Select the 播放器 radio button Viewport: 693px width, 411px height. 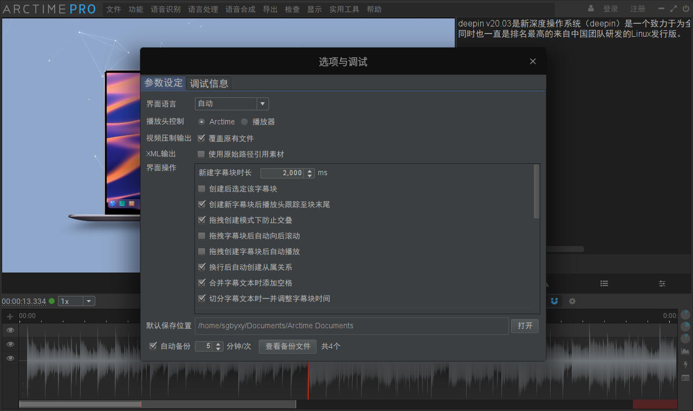point(245,122)
